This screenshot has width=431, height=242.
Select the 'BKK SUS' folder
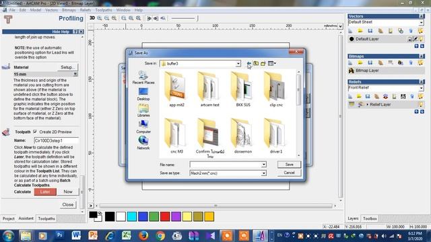[x=243, y=89]
